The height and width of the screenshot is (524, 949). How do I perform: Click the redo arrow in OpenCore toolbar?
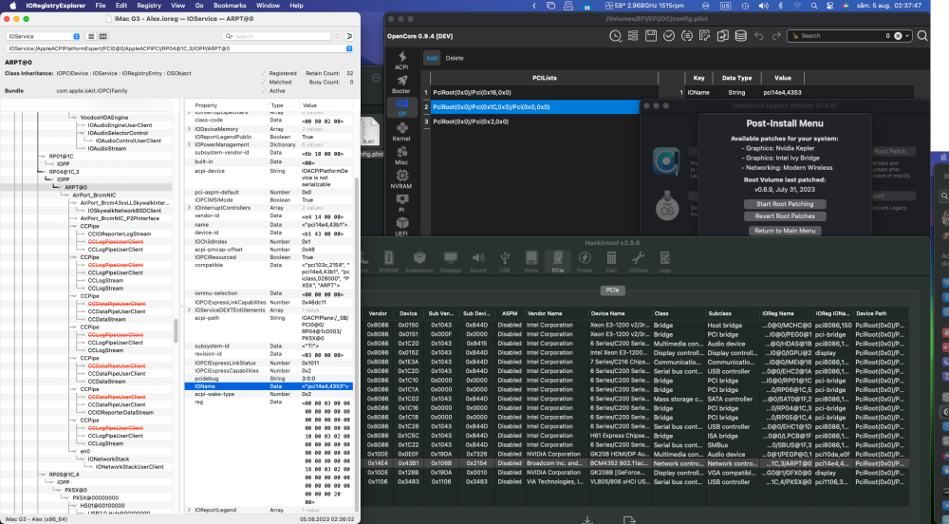776,36
